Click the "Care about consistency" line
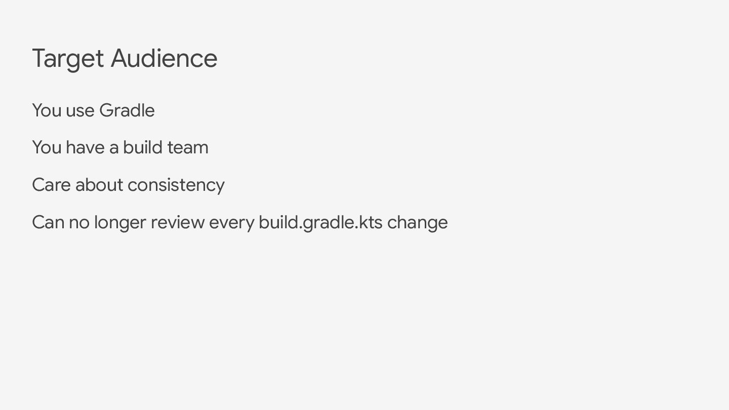Image resolution: width=729 pixels, height=410 pixels. pyautogui.click(x=128, y=185)
